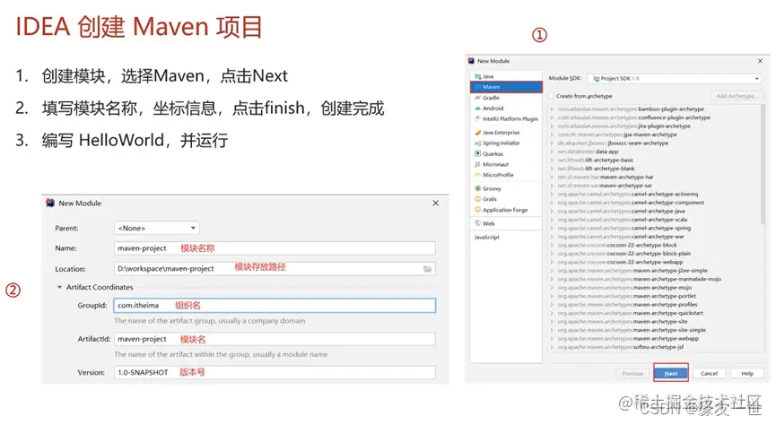Select the Java icon in the module type list

click(x=477, y=76)
